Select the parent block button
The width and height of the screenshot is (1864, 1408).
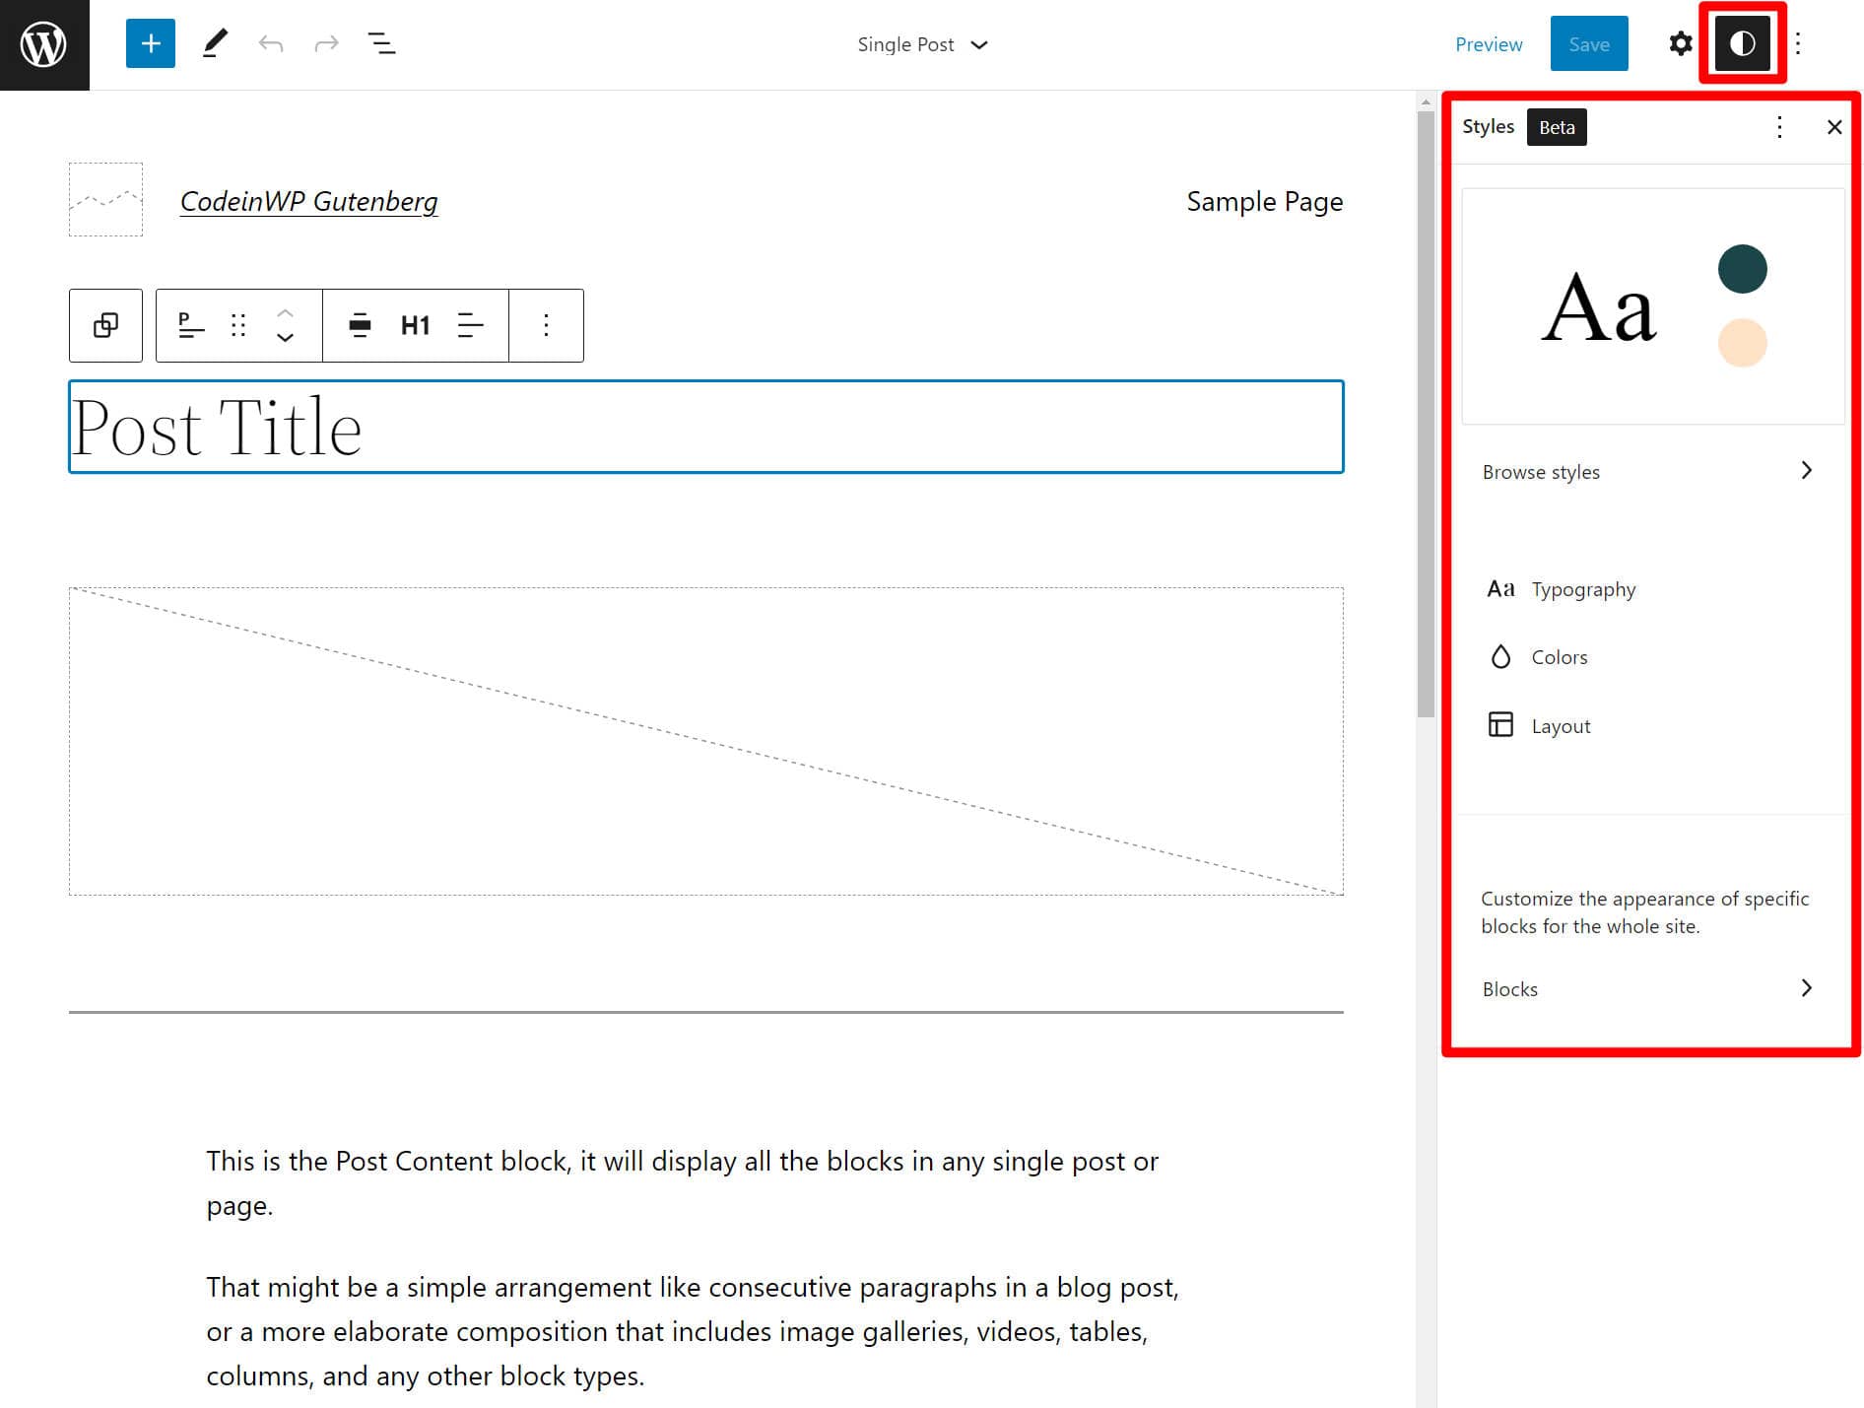click(x=105, y=325)
